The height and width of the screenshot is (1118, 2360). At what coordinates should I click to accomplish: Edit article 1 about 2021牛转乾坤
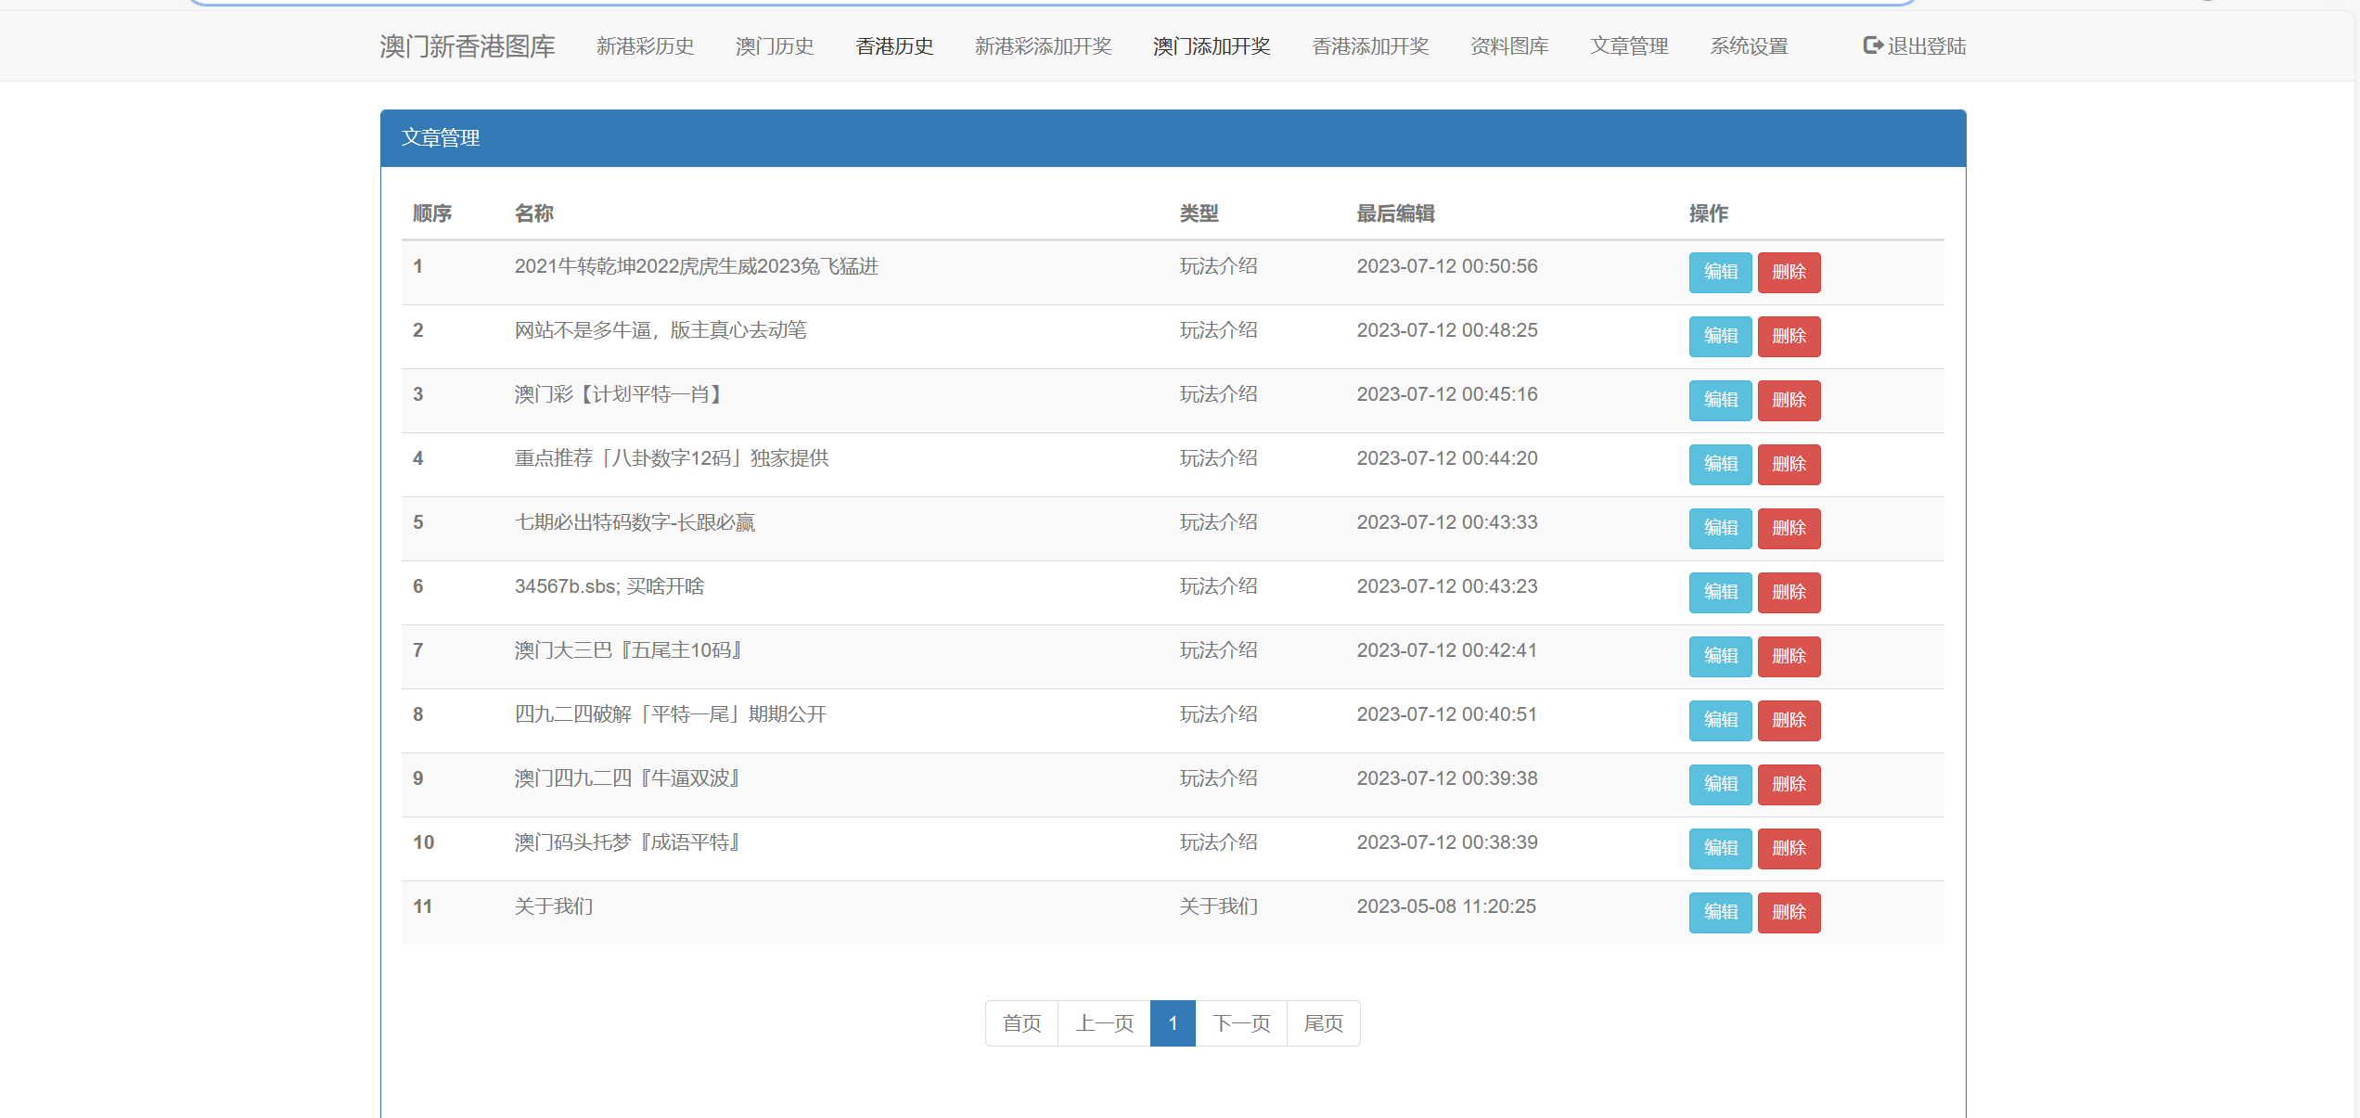[1719, 272]
